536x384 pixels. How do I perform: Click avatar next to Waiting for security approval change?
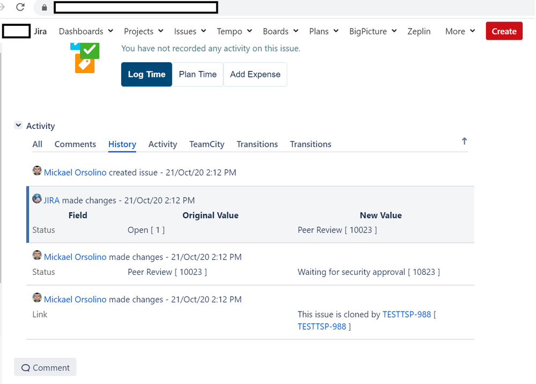pyautogui.click(x=37, y=255)
